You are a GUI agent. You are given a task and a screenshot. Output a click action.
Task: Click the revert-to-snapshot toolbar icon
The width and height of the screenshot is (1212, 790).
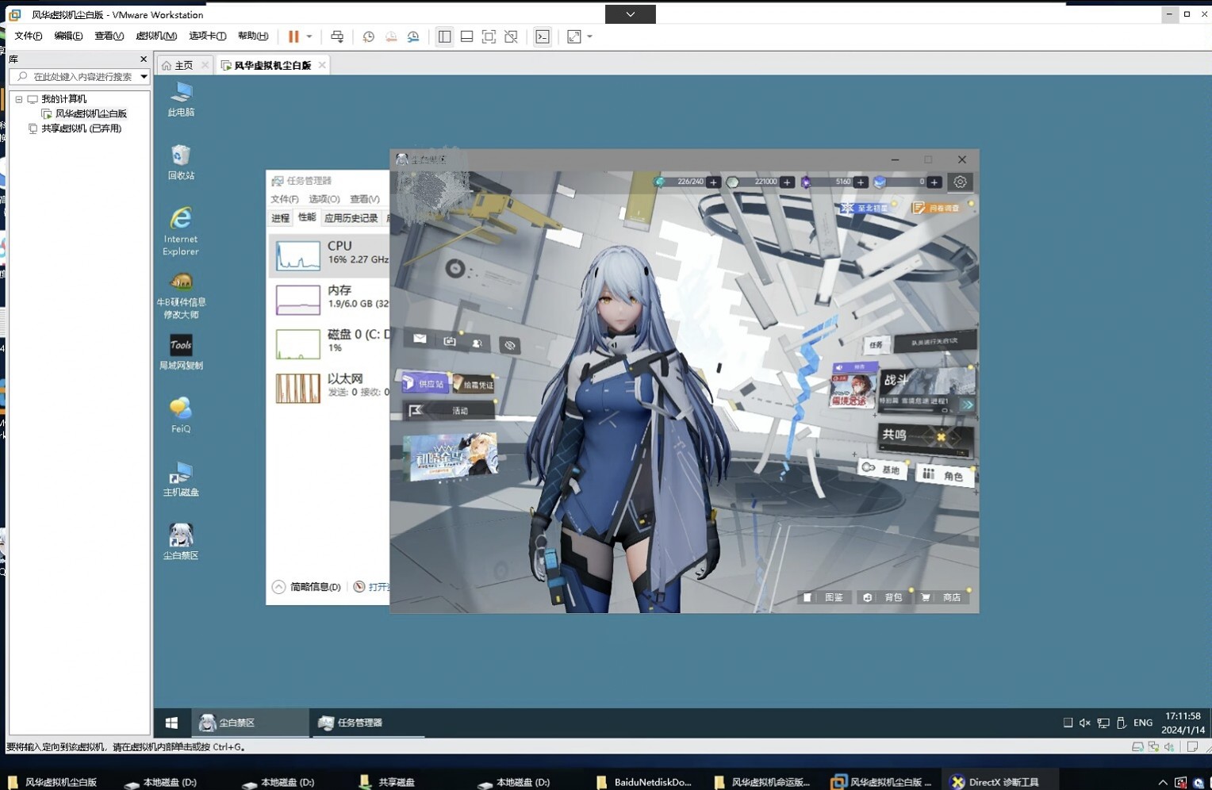[391, 36]
